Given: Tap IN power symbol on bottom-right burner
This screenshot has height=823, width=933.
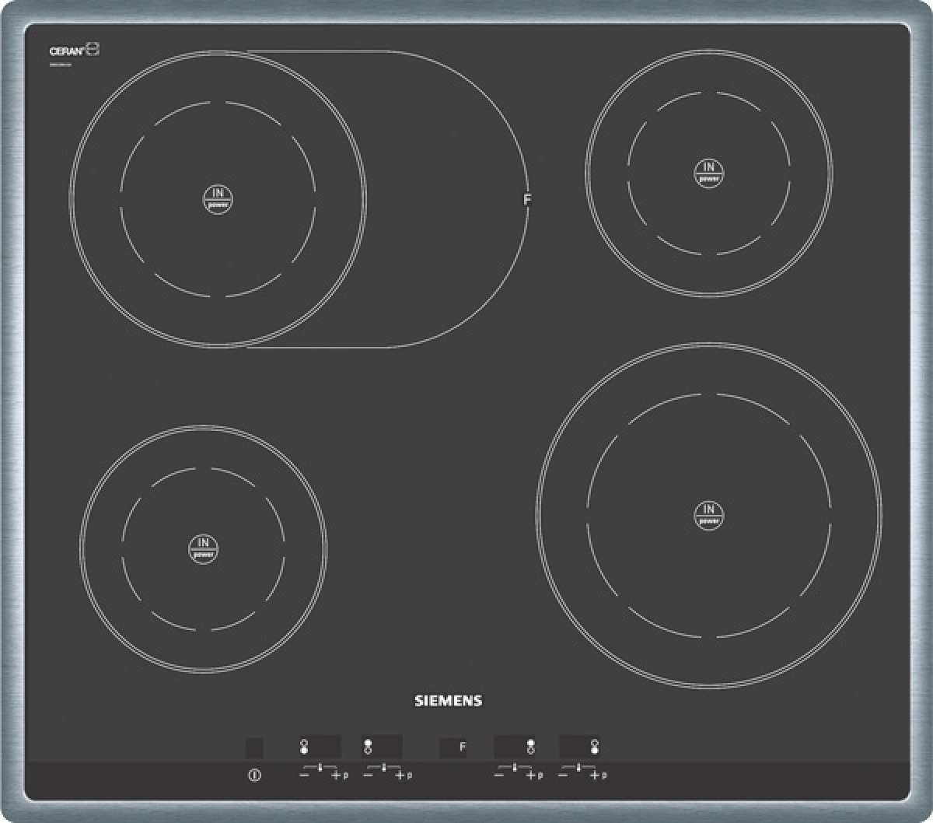Looking at the screenshot, I should click(708, 515).
